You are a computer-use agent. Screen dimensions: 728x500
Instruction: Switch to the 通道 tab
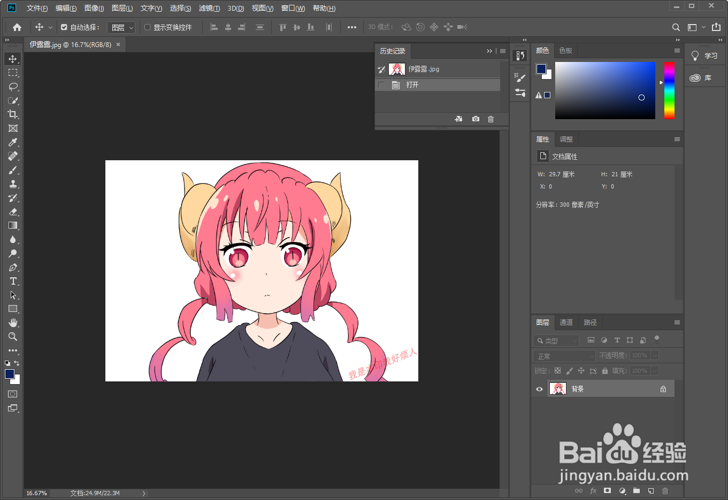tap(566, 323)
